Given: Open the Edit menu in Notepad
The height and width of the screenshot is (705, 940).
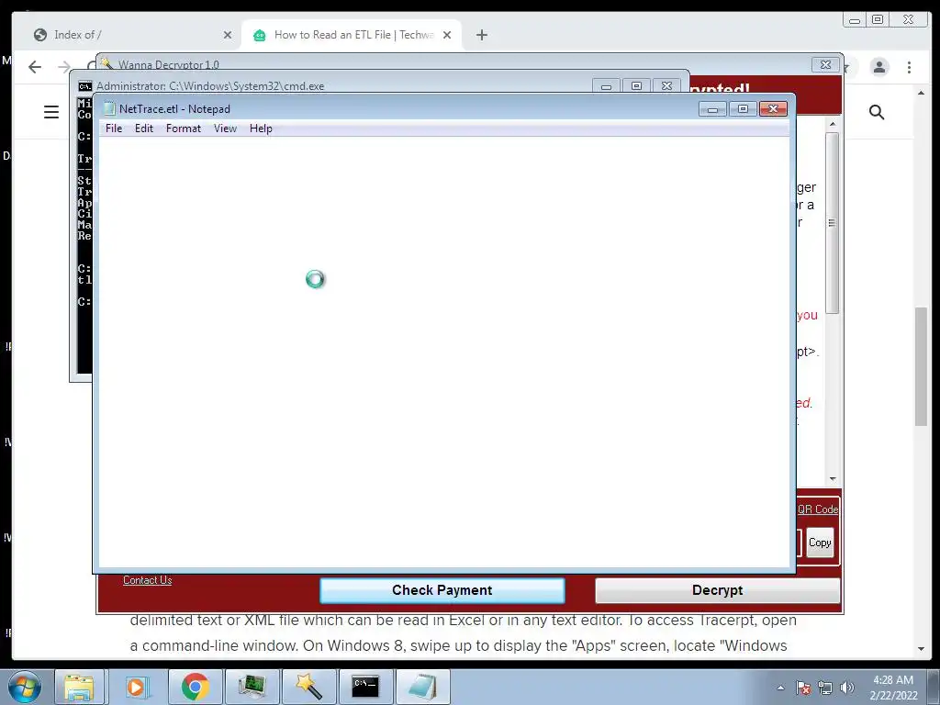Looking at the screenshot, I should click(144, 129).
